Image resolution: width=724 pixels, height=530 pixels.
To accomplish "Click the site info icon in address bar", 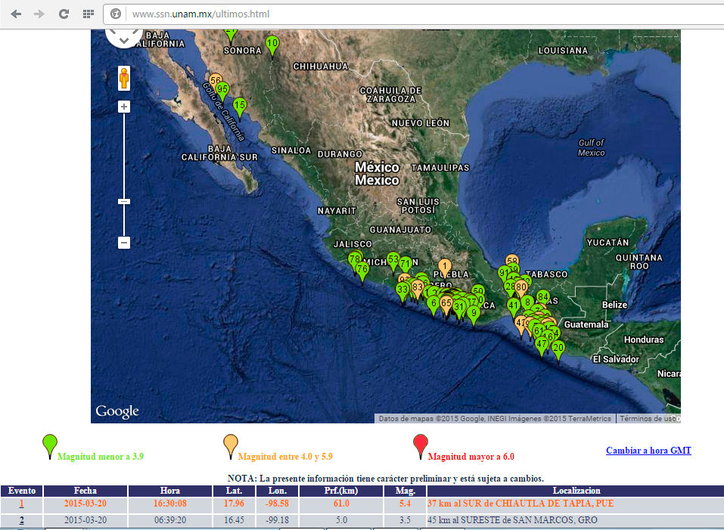I will click(x=116, y=14).
